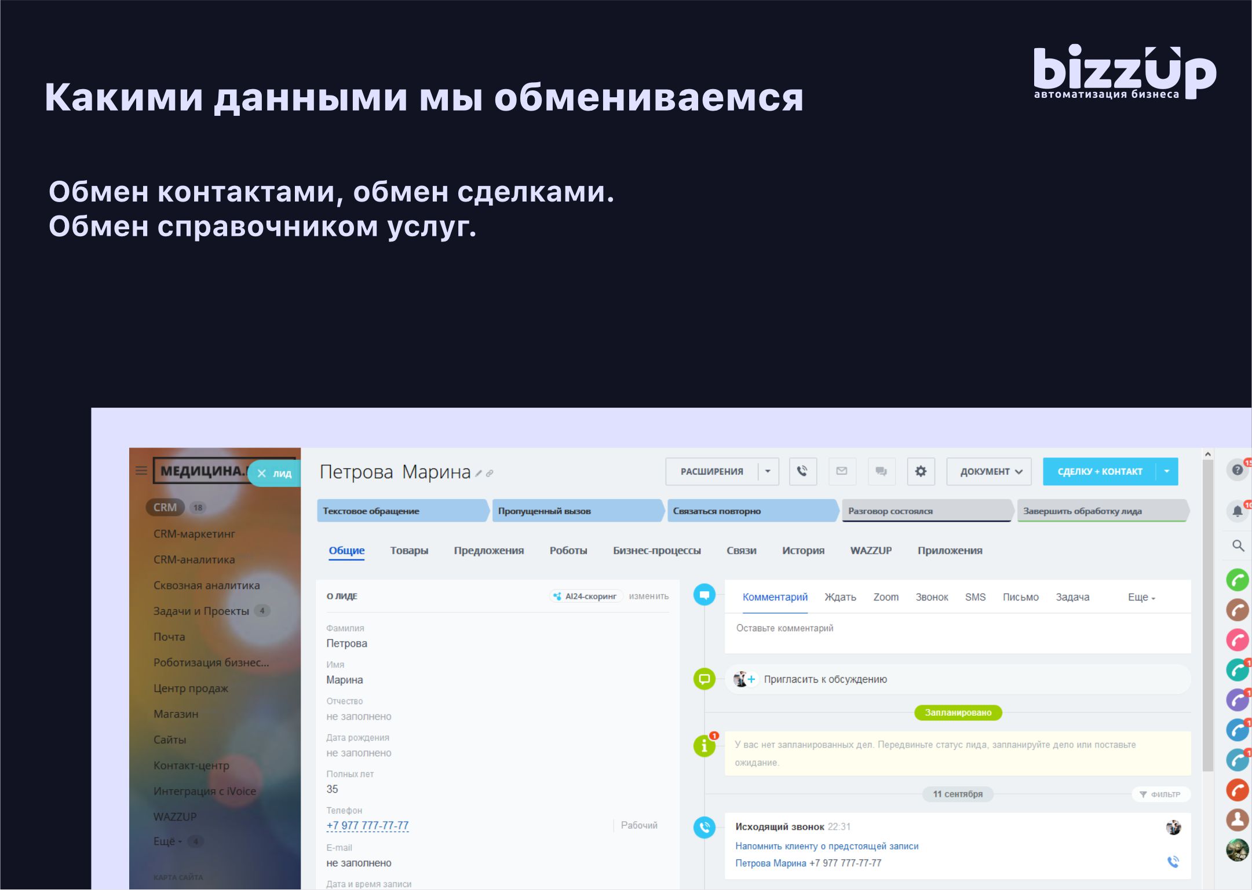Expand the РАСШИРЕНИЯ dropdown arrow

pyautogui.click(x=768, y=471)
